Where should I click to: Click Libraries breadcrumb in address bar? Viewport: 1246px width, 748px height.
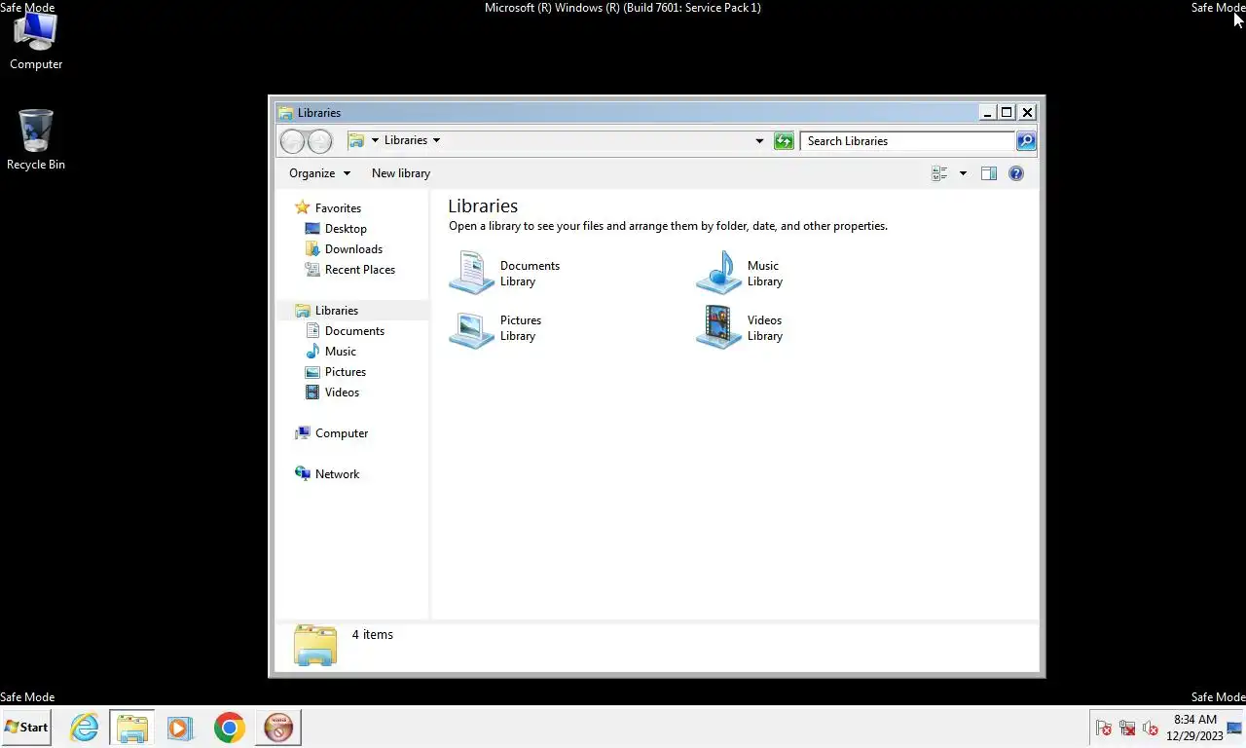(x=406, y=140)
